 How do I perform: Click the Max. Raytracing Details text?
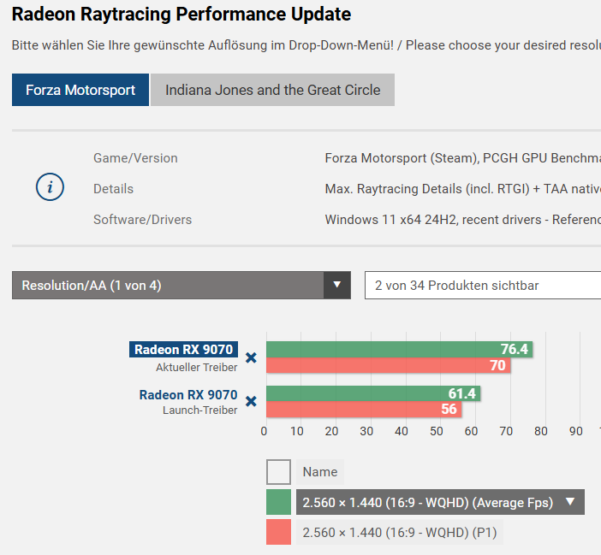(462, 189)
